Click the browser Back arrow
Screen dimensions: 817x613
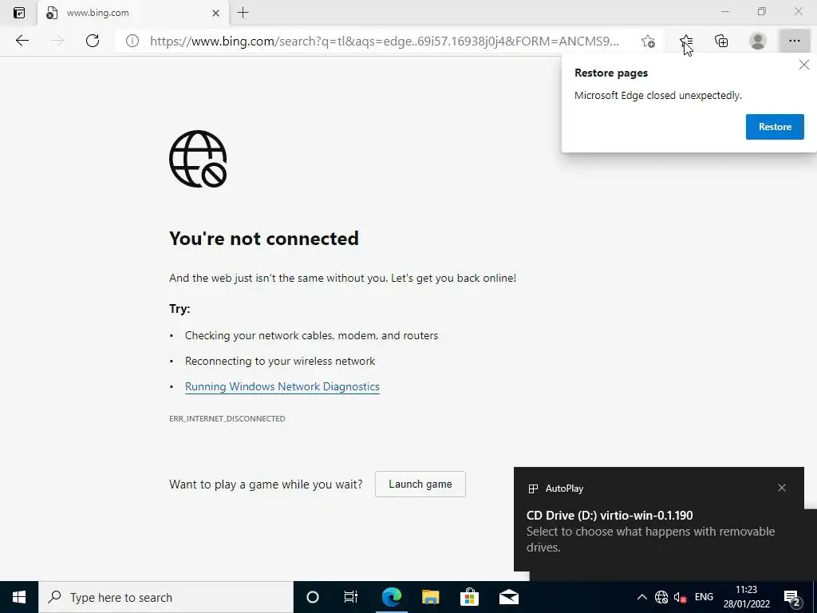click(22, 41)
